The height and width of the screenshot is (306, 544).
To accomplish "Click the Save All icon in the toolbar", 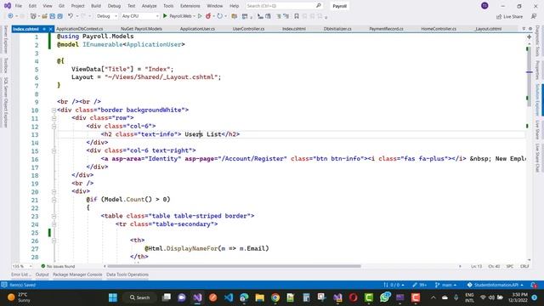I will click(59, 16).
